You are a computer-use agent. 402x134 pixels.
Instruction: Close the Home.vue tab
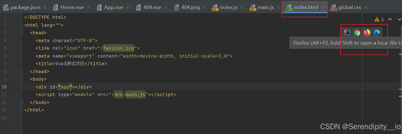(88, 8)
